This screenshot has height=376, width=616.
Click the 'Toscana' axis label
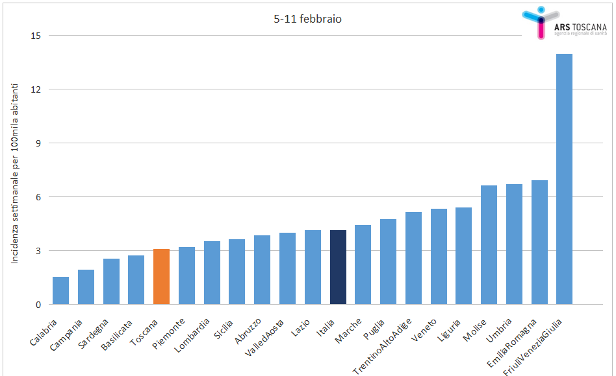click(x=144, y=333)
